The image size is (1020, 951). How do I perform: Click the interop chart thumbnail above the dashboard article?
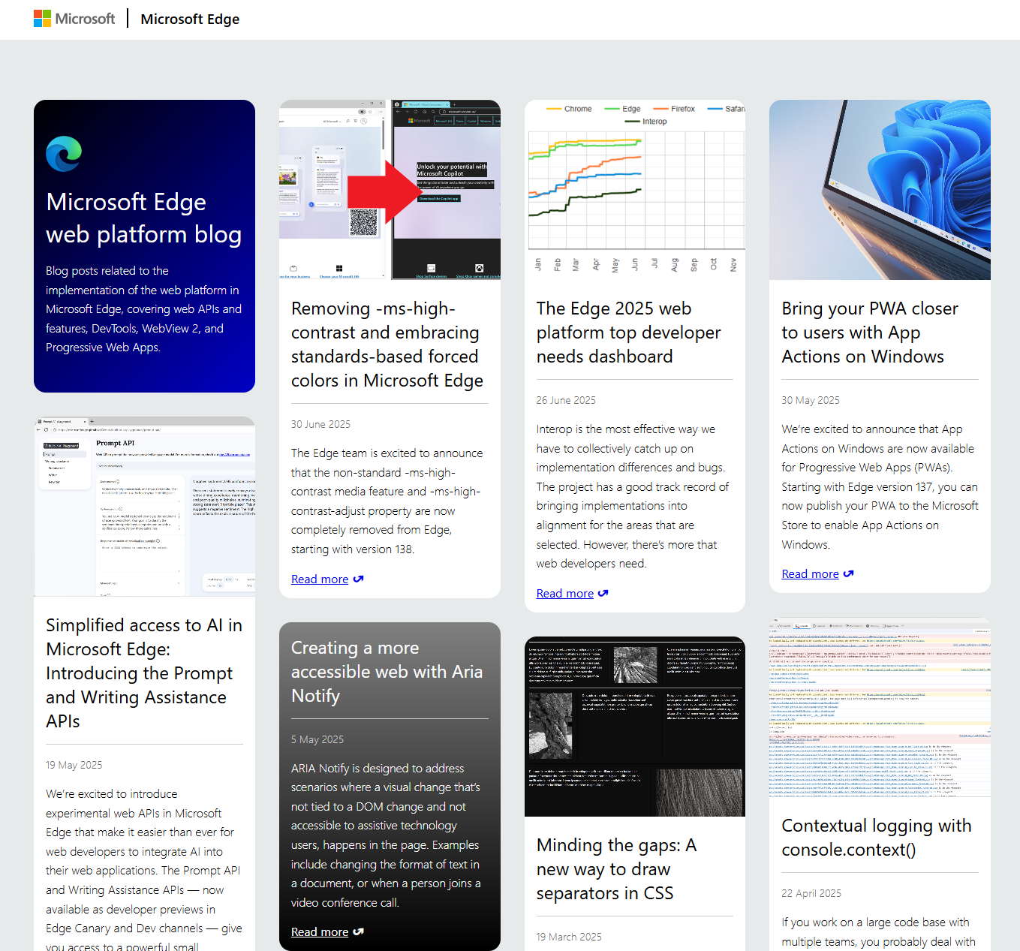pyautogui.click(x=635, y=190)
